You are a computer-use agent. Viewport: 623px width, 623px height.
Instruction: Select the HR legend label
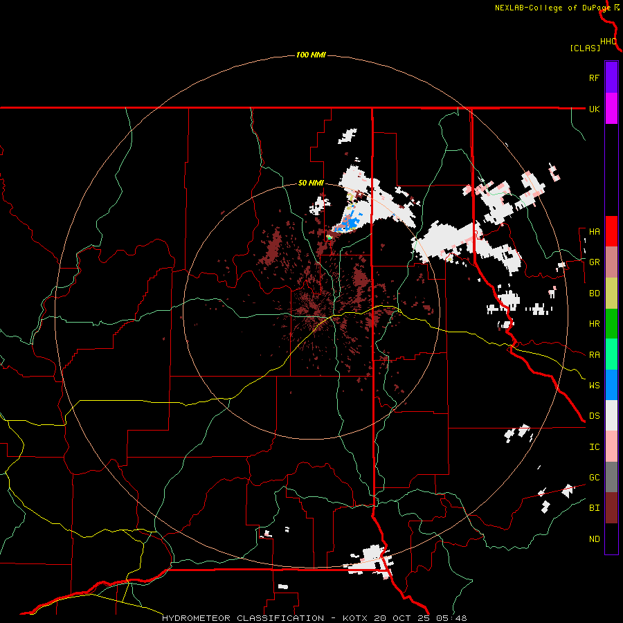pyautogui.click(x=594, y=324)
